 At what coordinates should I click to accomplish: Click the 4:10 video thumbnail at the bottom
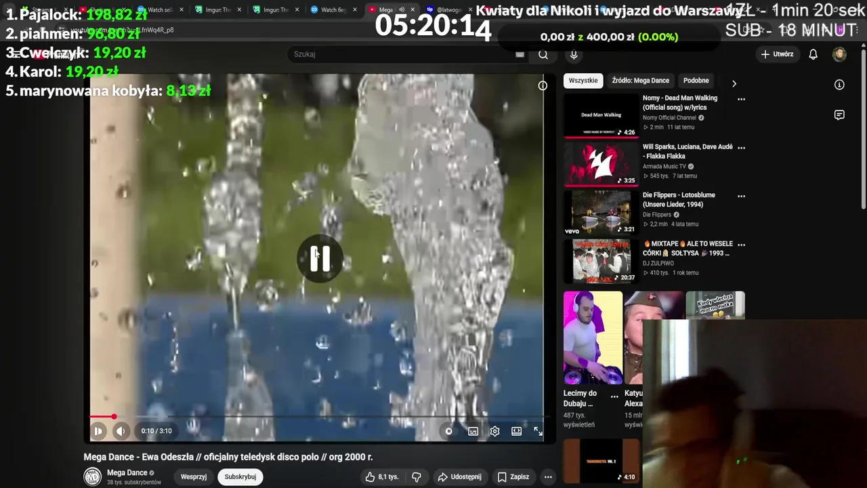click(x=601, y=462)
